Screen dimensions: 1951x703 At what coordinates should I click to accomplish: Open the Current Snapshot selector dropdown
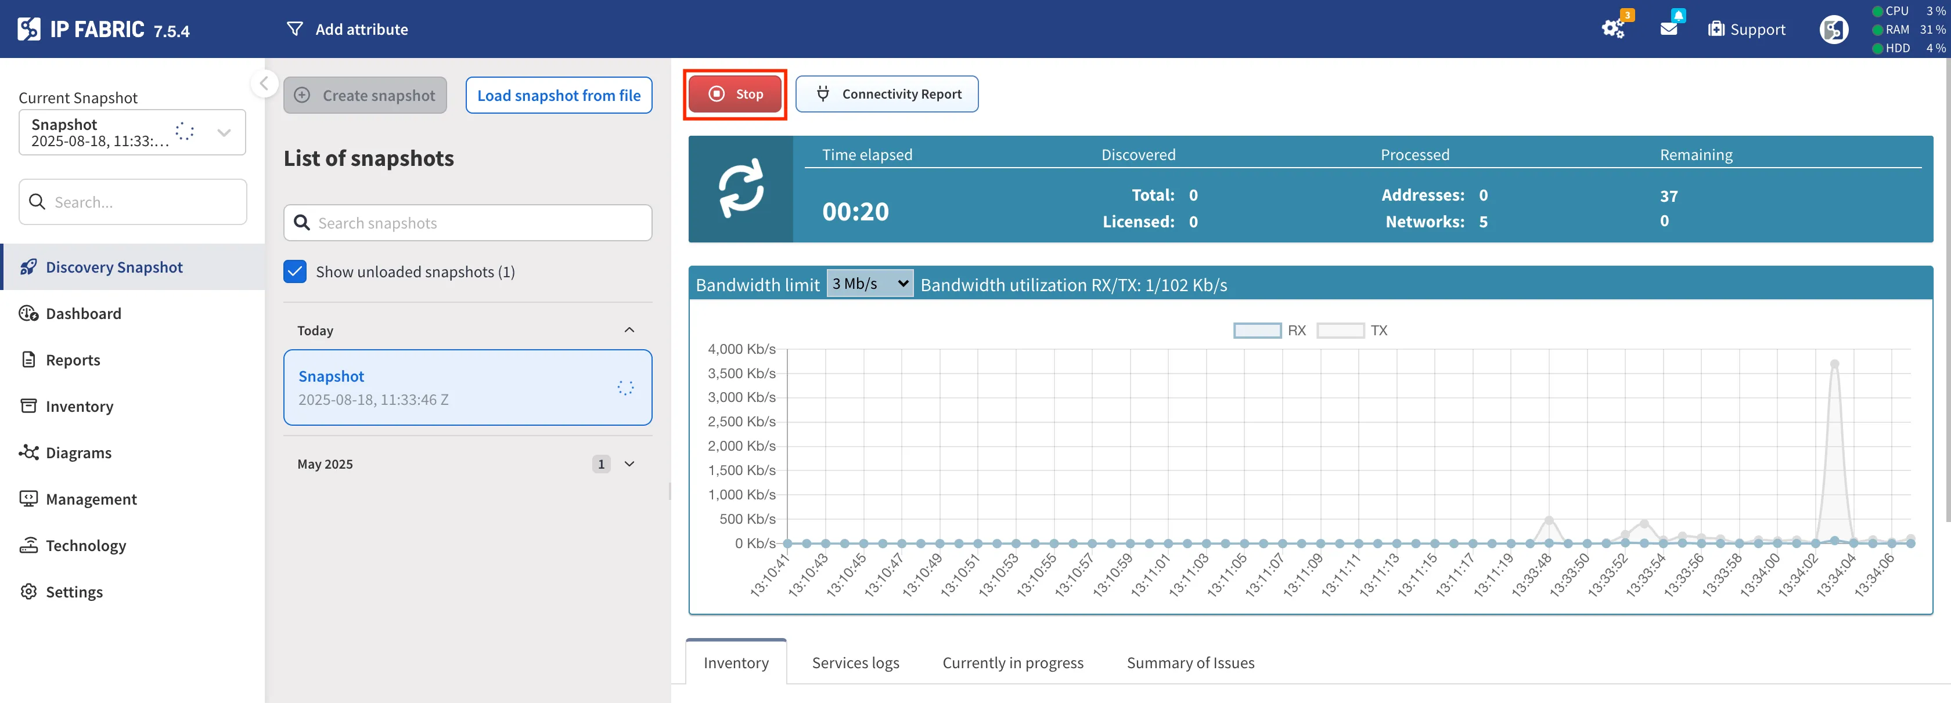tap(224, 132)
